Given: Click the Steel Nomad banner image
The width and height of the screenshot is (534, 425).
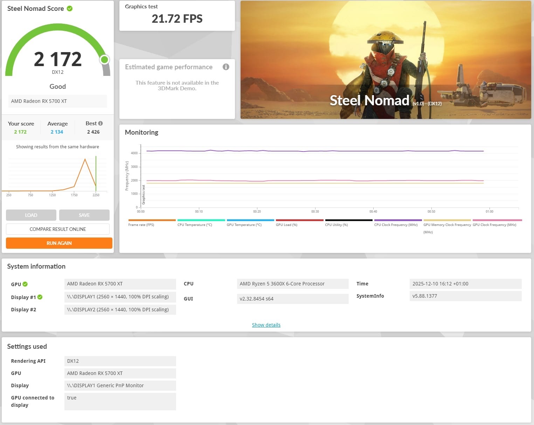Looking at the screenshot, I should coord(386,60).
